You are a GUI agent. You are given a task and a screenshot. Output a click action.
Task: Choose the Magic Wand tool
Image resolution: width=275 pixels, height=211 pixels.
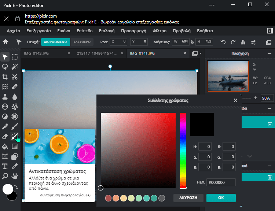tap(15, 67)
